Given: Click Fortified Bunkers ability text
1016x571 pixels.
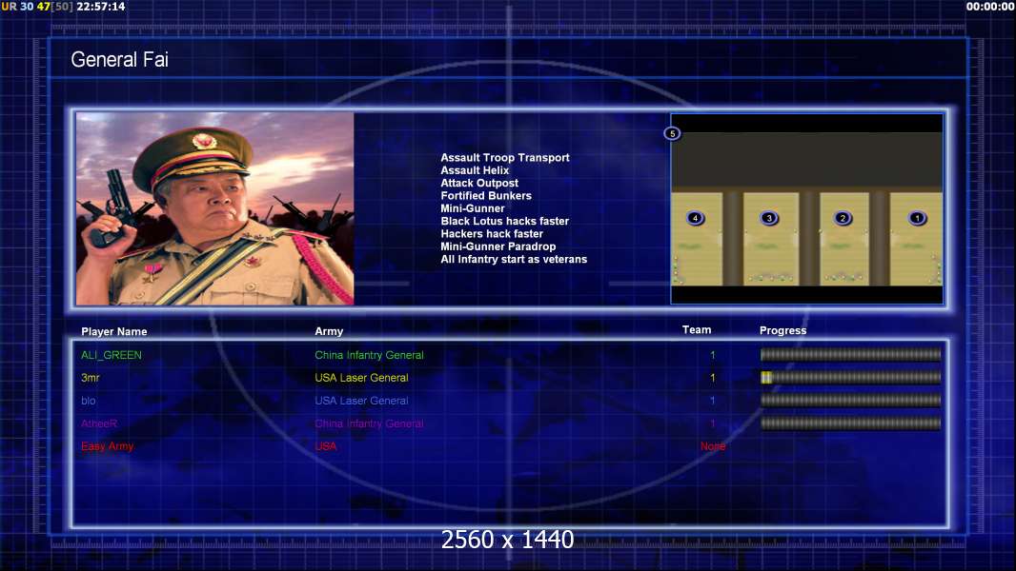Looking at the screenshot, I should (x=486, y=196).
